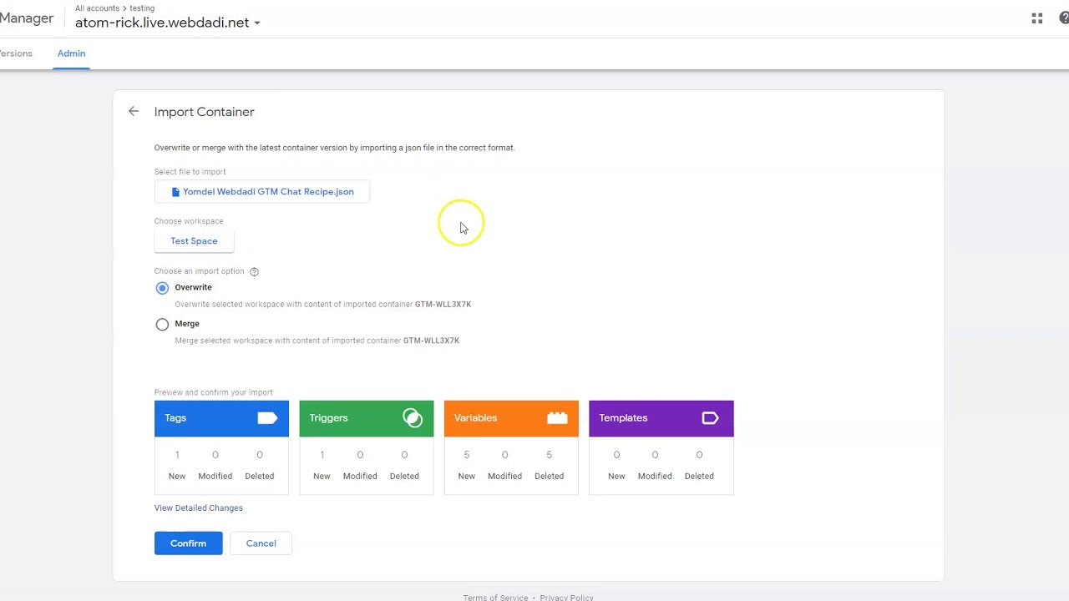Click the Tags New count of 1
This screenshot has width=1069, height=601.
(177, 455)
